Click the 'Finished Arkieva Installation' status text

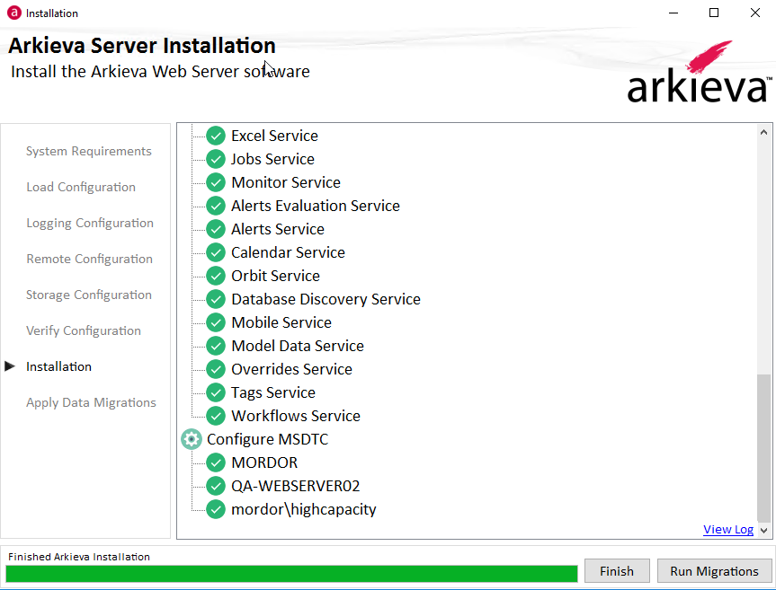coord(79,557)
